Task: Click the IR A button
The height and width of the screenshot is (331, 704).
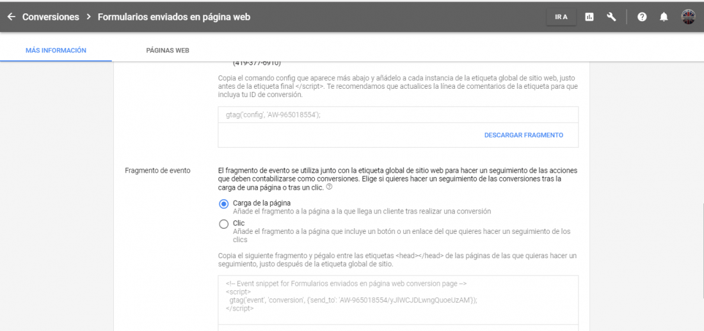Action: (x=561, y=17)
